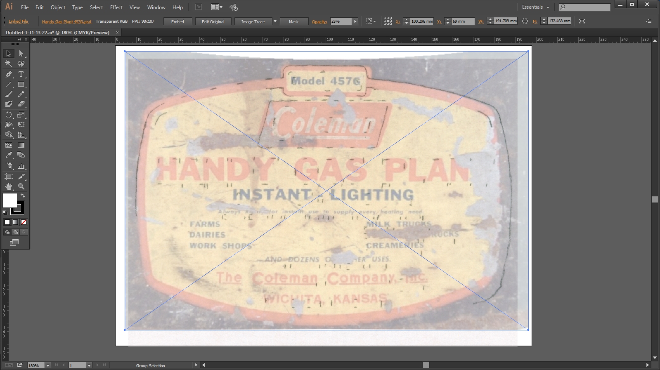Open the Control panel options menu

[649, 21]
